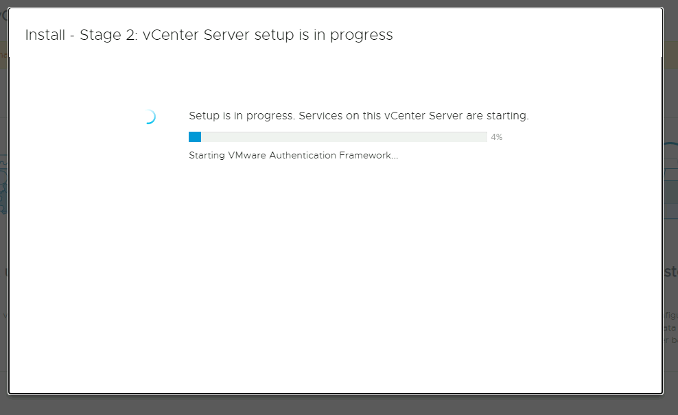The height and width of the screenshot is (415, 678).
Task: Click the dimmed backdrop below the dialog
Action: pos(336,405)
